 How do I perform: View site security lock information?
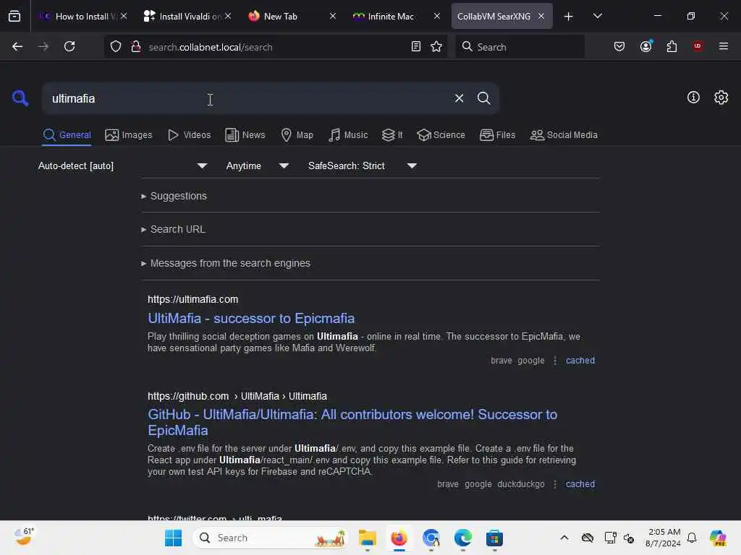pyautogui.click(x=136, y=46)
